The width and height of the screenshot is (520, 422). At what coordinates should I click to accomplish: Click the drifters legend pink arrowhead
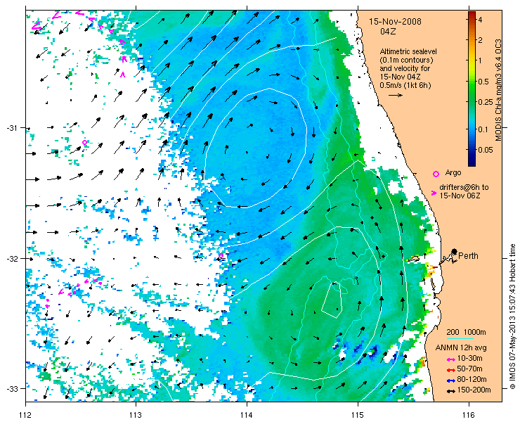[434, 193]
